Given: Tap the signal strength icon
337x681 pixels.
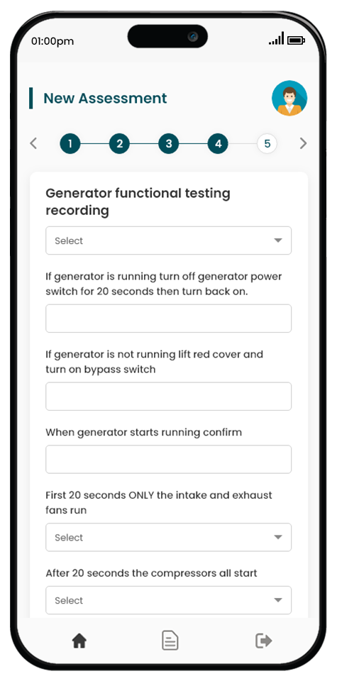Looking at the screenshot, I should [276, 38].
